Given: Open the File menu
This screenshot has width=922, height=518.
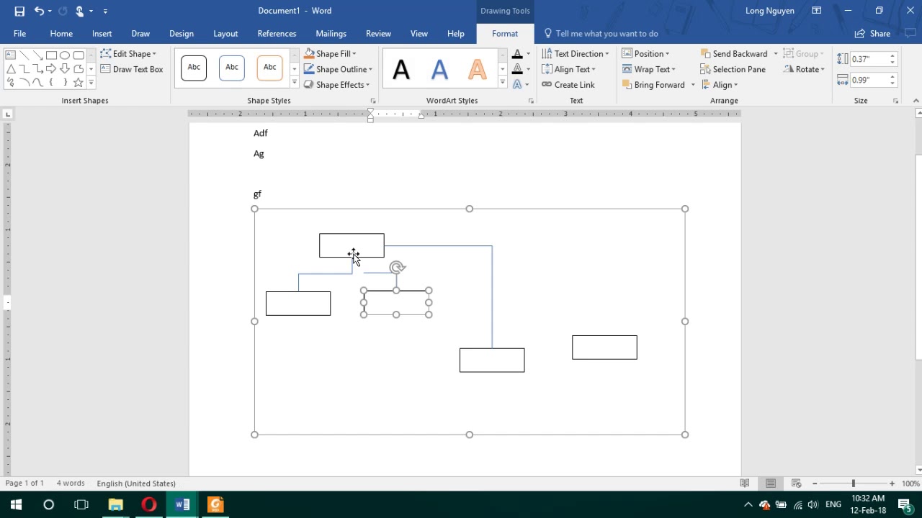Looking at the screenshot, I should (x=19, y=34).
